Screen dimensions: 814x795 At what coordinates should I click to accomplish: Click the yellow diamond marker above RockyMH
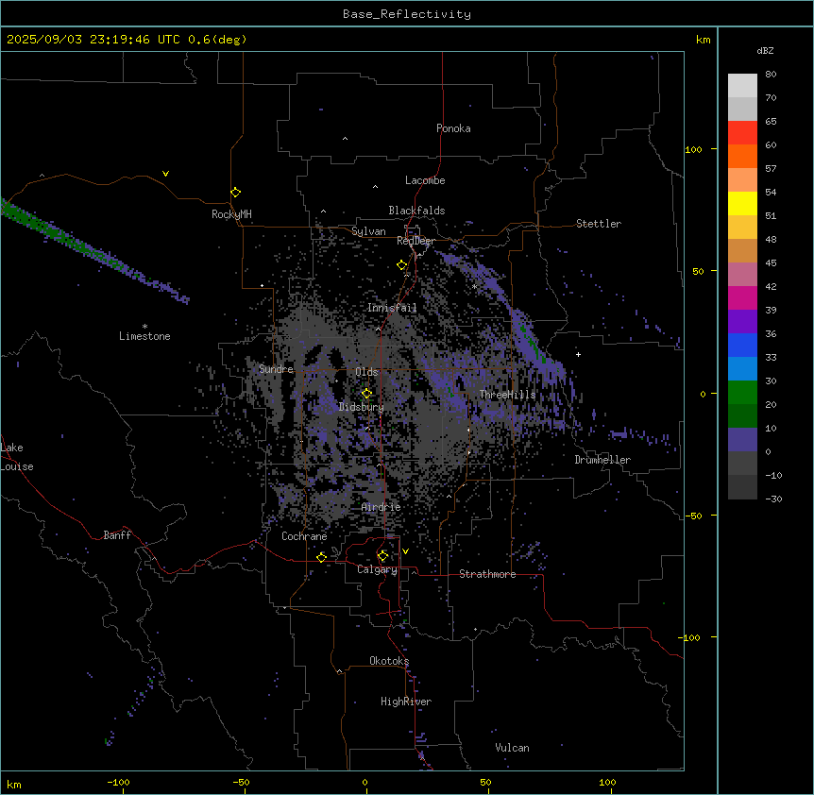pos(235,193)
